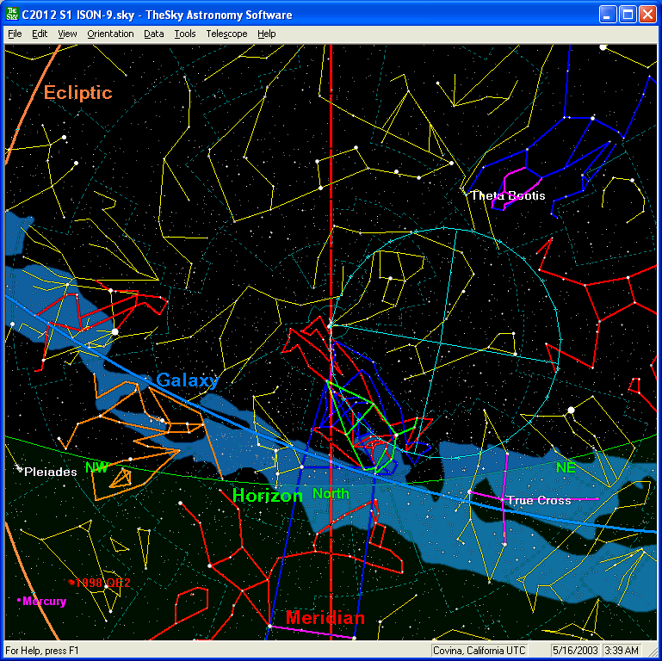Click the NW compass direction label
Image resolution: width=662 pixels, height=661 pixels.
pos(96,467)
